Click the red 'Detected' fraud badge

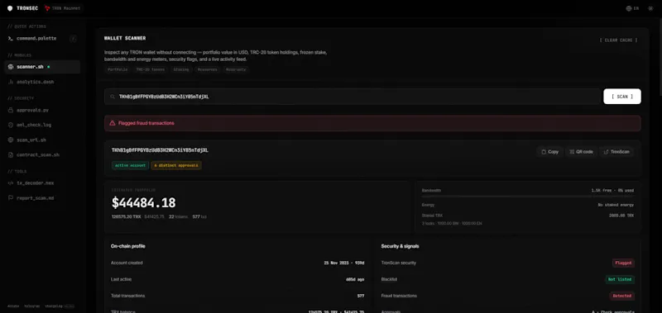(622, 296)
